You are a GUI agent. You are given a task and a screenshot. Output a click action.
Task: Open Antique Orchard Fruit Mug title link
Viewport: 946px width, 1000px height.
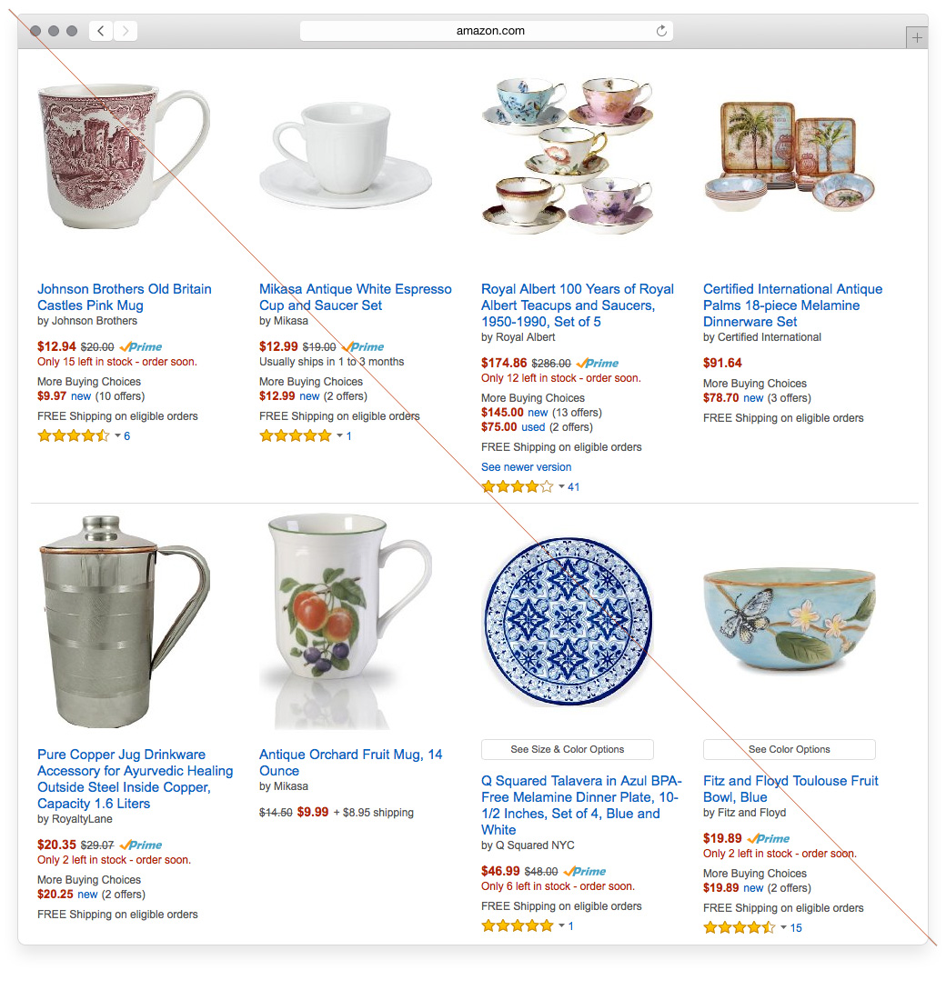(x=350, y=762)
